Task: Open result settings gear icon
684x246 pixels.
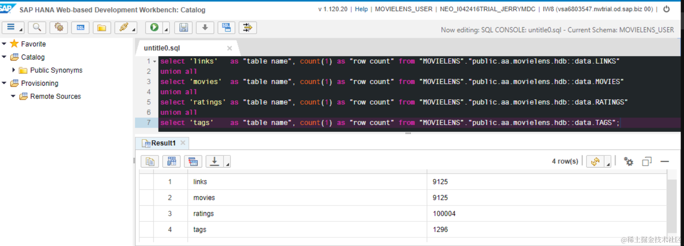Action: 629,161
